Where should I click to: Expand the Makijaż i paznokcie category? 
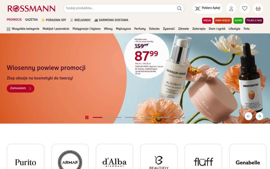[56, 29]
